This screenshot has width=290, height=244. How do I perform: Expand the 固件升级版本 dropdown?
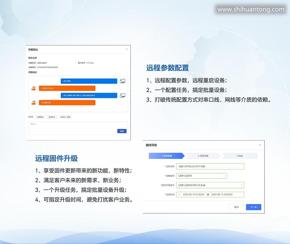(x=210, y=185)
